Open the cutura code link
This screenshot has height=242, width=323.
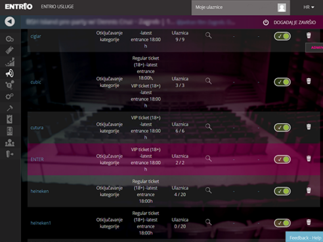point(37,128)
